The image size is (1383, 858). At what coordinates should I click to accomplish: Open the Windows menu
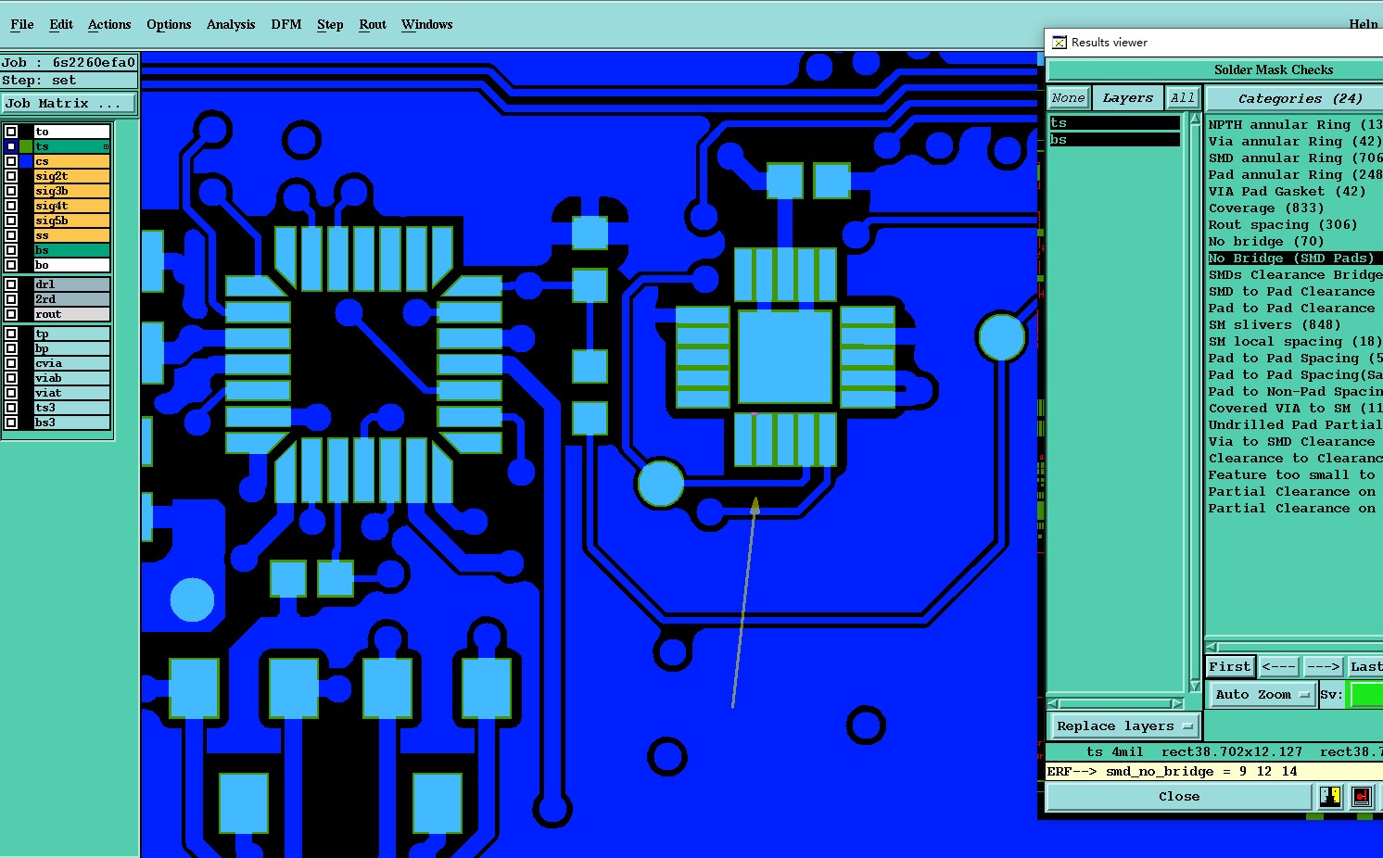coord(427,25)
